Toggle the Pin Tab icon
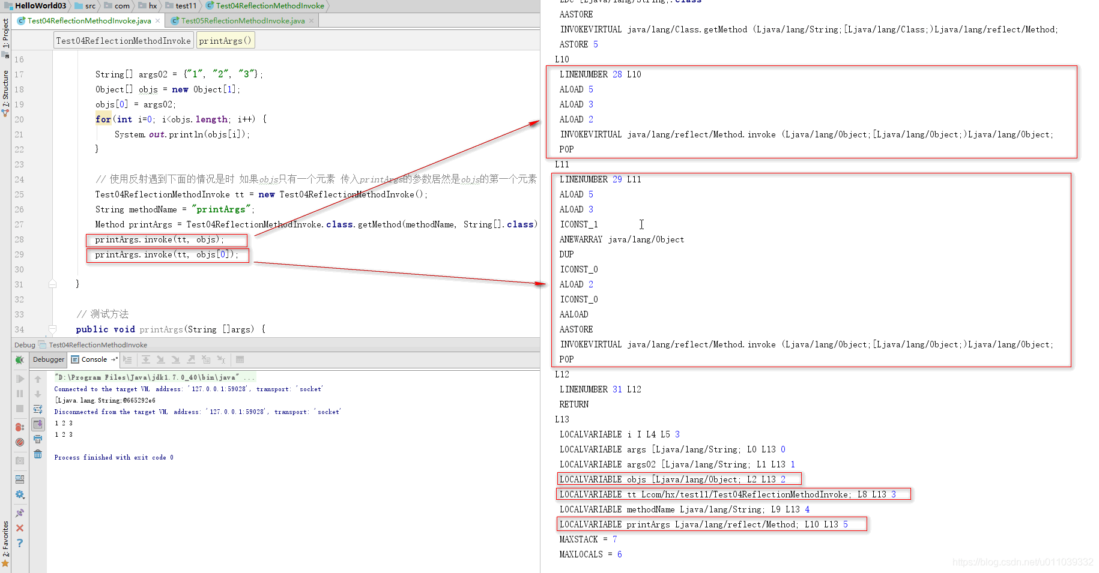1099x573 pixels. [x=20, y=513]
